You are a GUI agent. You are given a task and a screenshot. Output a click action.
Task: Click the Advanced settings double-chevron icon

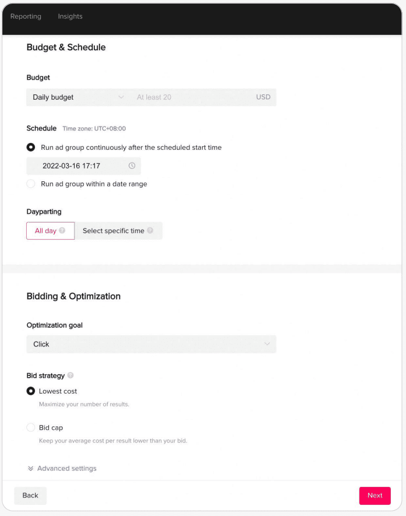point(30,469)
